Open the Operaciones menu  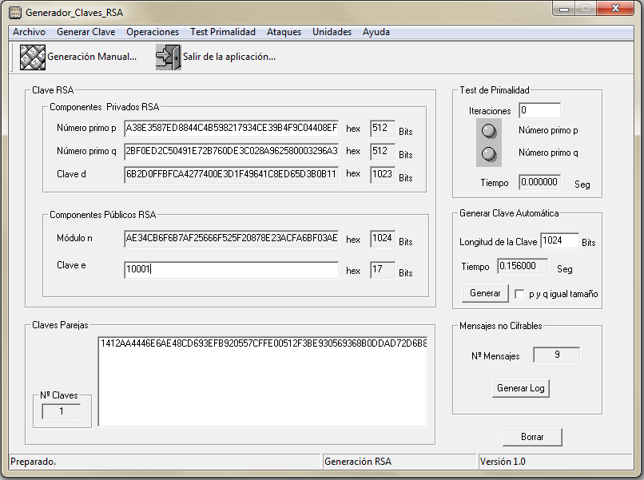tap(153, 32)
